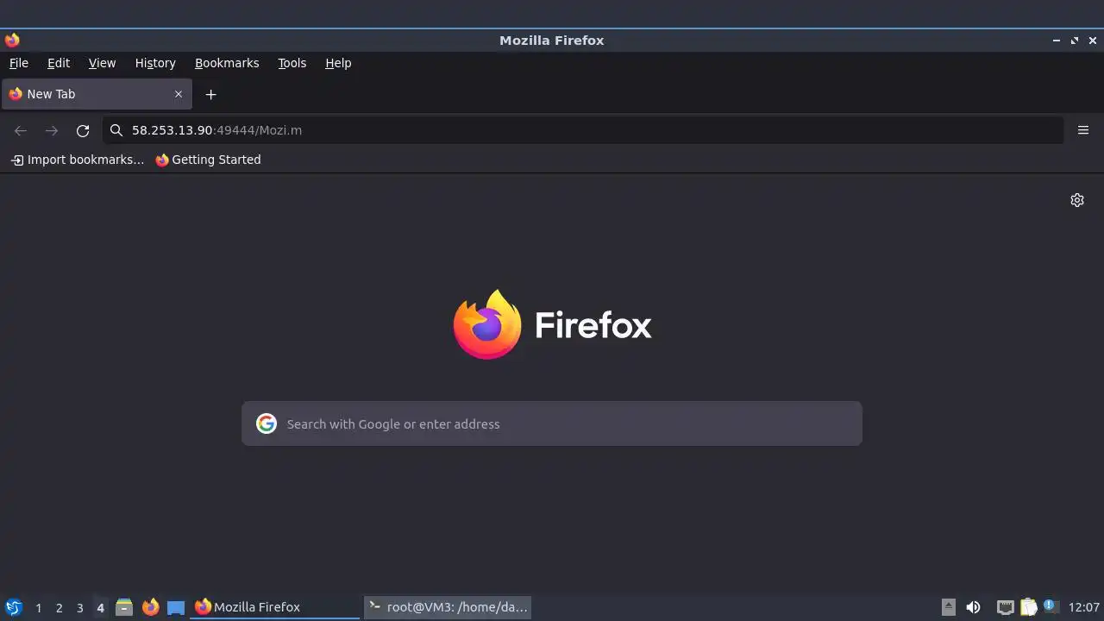The image size is (1104, 621).
Task: Click the Firefox icon in the title bar
Action: click(x=12, y=41)
